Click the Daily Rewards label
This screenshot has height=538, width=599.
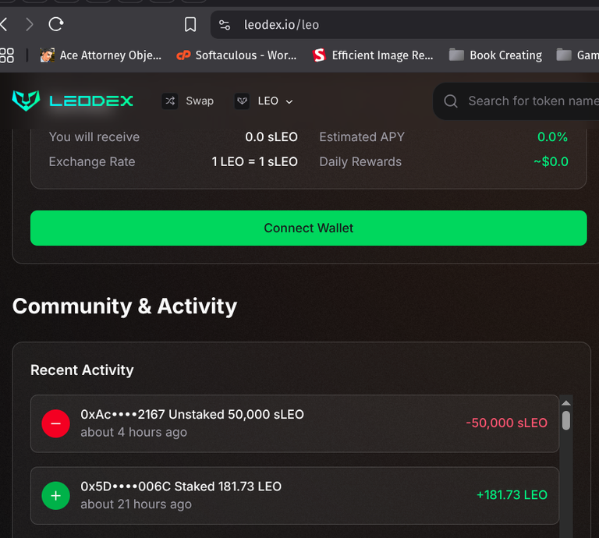(360, 162)
